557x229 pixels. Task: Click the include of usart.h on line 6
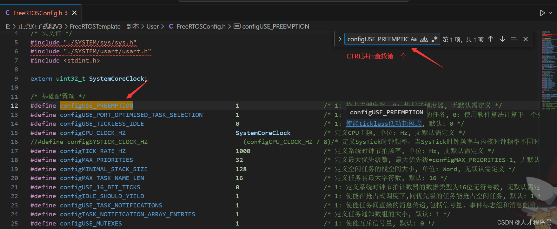(x=91, y=51)
